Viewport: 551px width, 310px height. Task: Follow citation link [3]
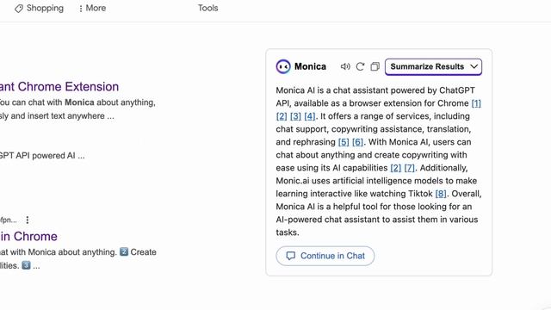point(295,116)
